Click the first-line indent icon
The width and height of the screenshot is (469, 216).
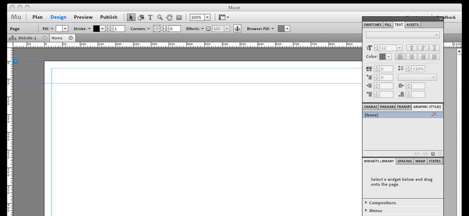coord(369,77)
